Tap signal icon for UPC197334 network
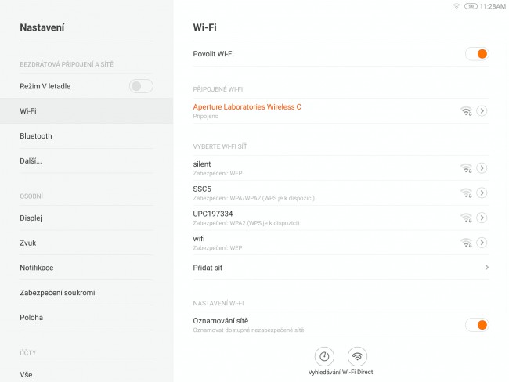509x382 pixels. tap(466, 218)
